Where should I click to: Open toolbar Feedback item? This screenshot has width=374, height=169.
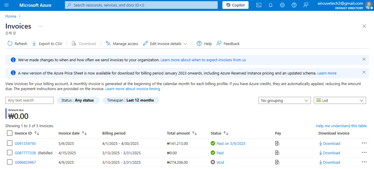pos(228,44)
